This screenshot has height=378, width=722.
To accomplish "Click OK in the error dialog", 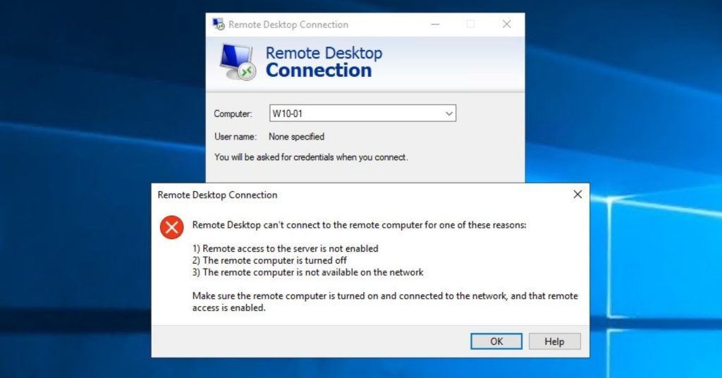I will (496, 341).
